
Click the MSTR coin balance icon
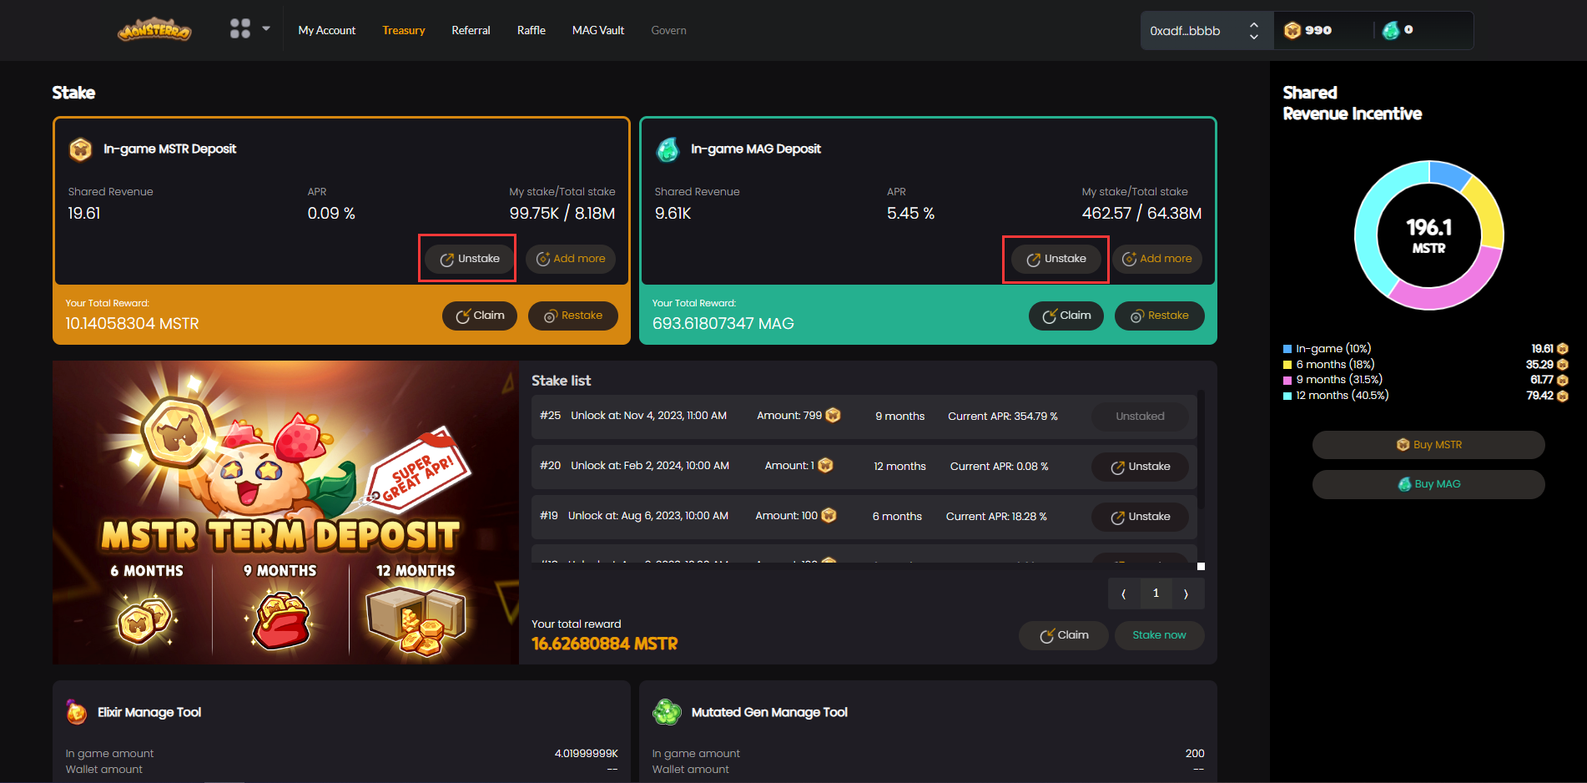click(1292, 31)
